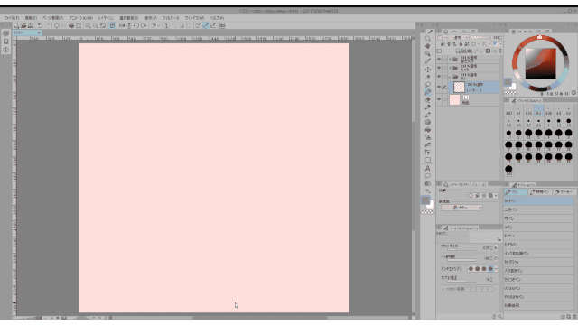Select the highlighted Pen tool
This screenshot has width=578, height=325.
(427, 92)
